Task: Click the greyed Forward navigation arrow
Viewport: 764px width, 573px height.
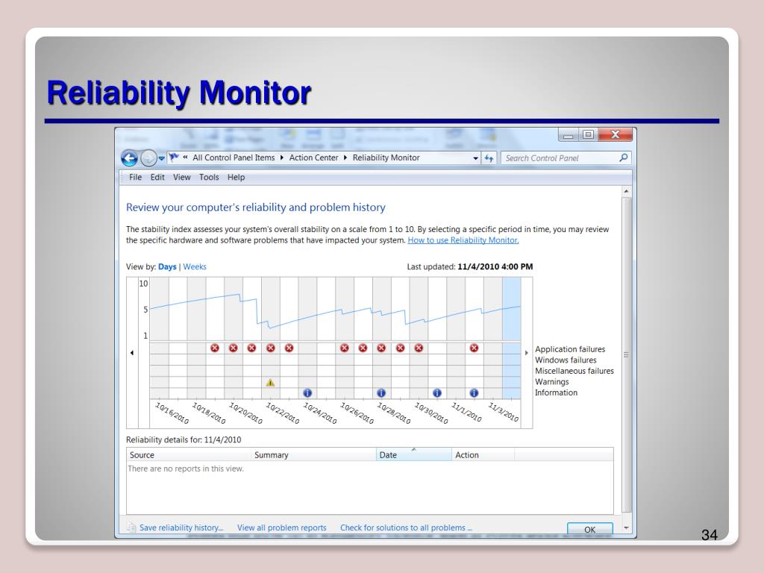Action: 148,158
